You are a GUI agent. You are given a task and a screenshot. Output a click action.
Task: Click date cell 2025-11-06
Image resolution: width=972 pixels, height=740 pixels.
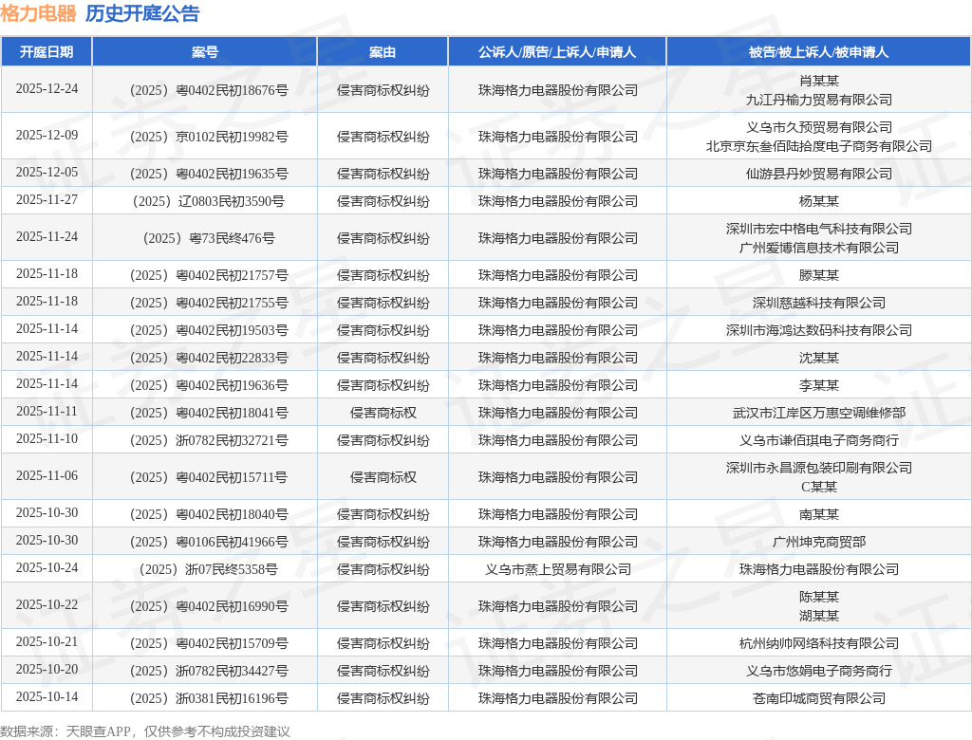[x=47, y=476]
